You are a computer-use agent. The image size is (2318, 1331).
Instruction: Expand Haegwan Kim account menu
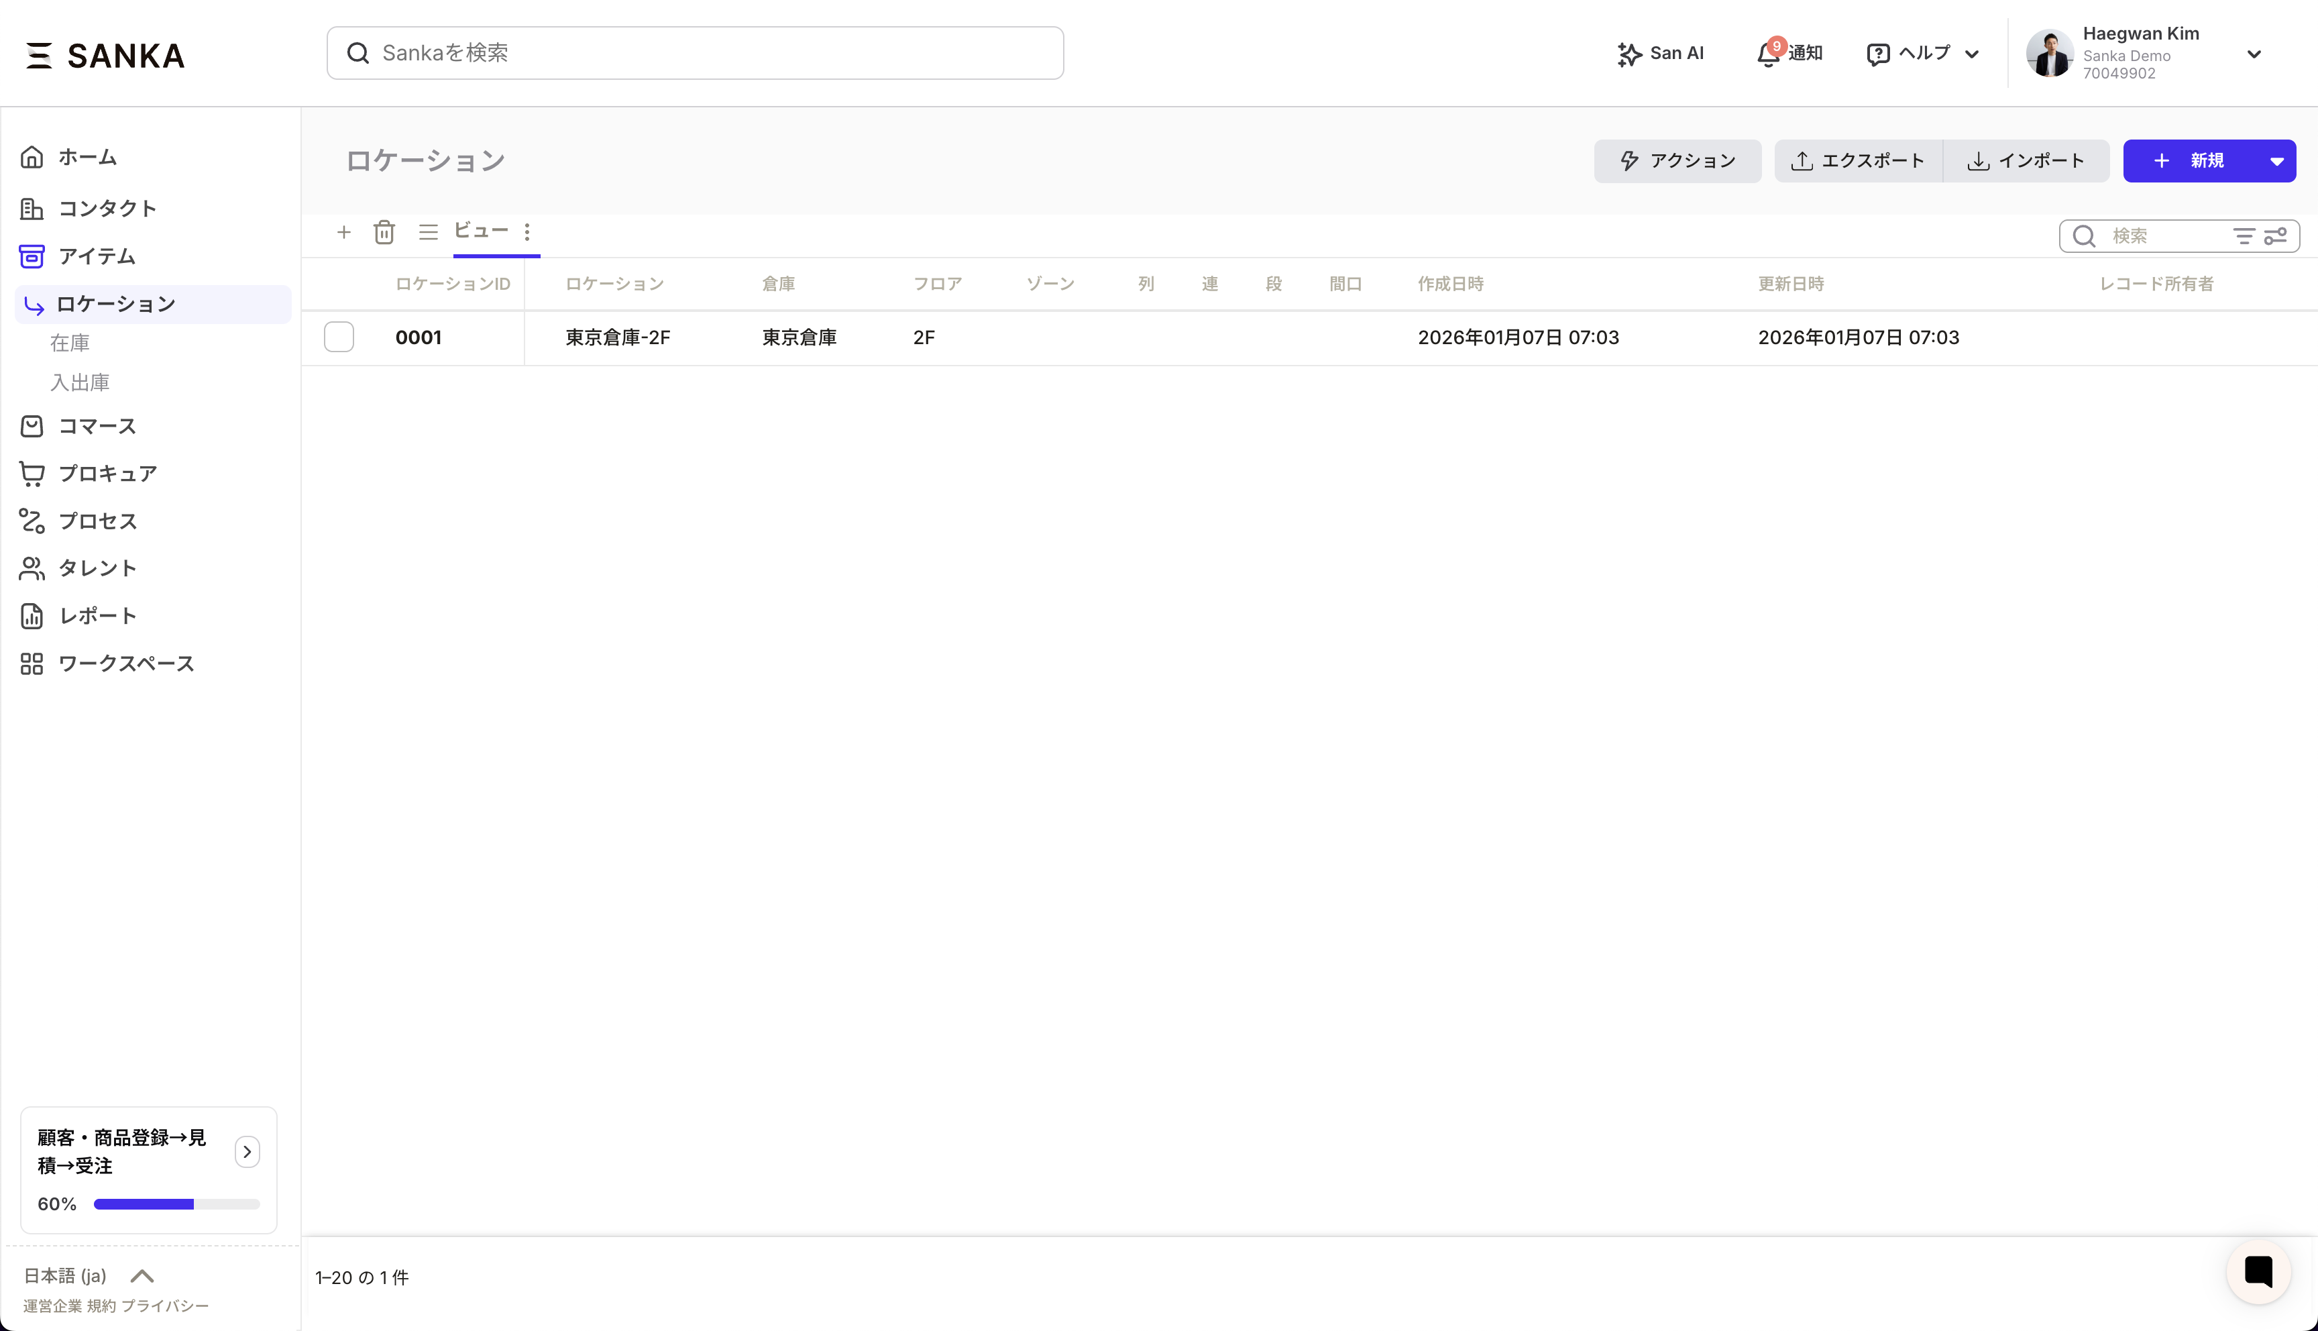coord(2253,54)
